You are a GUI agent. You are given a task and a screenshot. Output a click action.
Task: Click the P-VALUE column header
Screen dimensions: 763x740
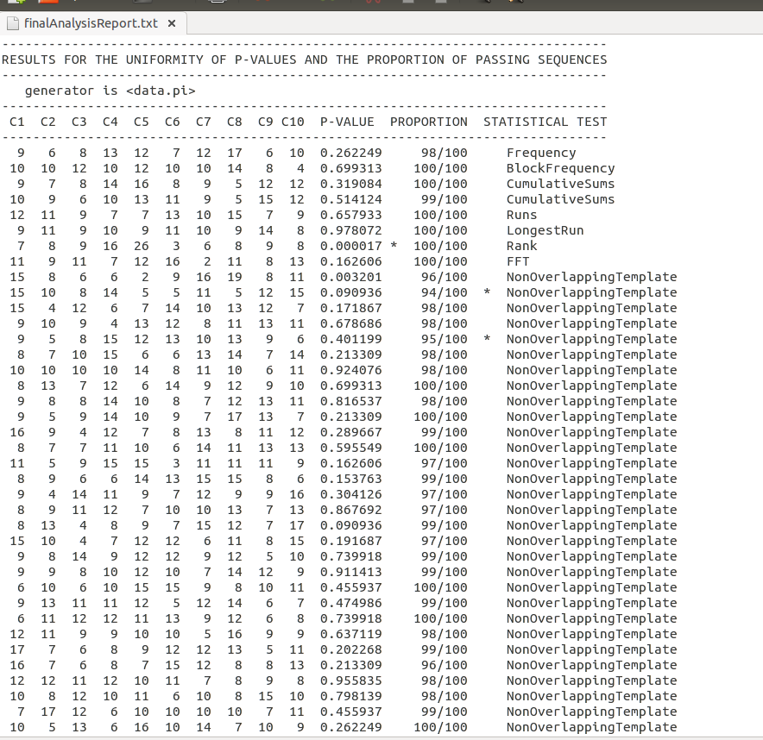click(x=347, y=122)
